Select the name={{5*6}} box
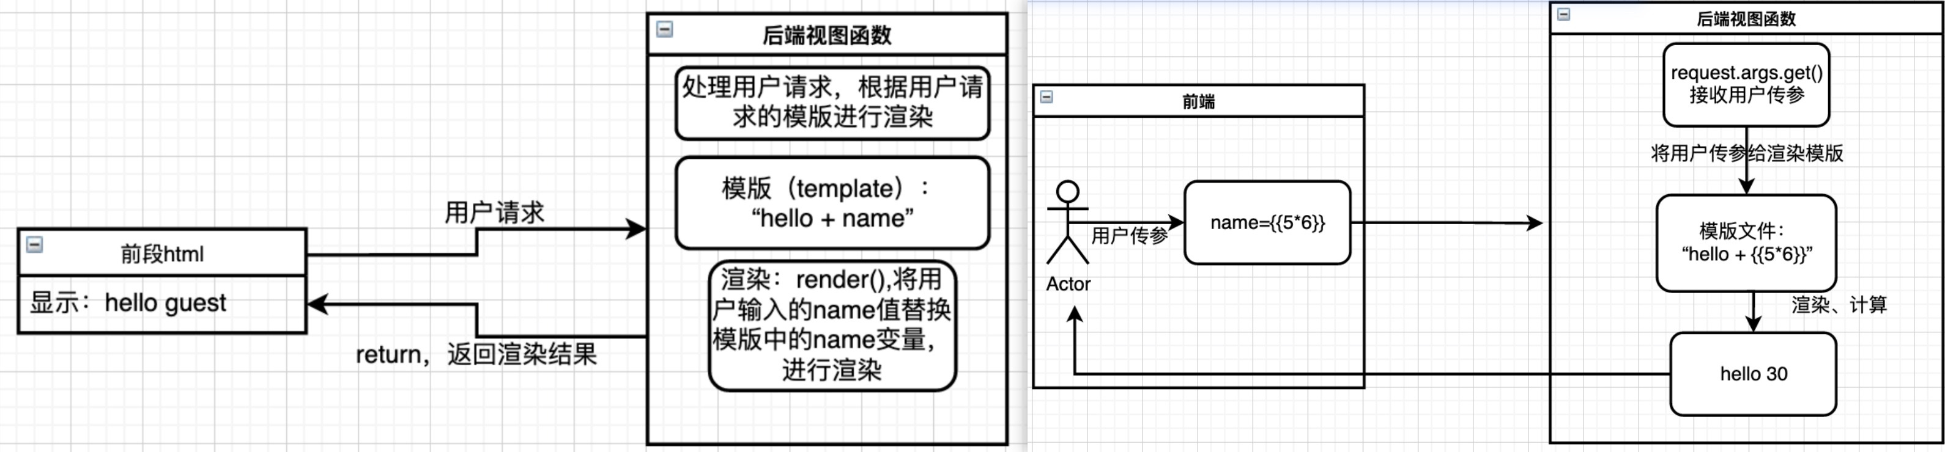This screenshot has height=452, width=1945. (x=1267, y=222)
